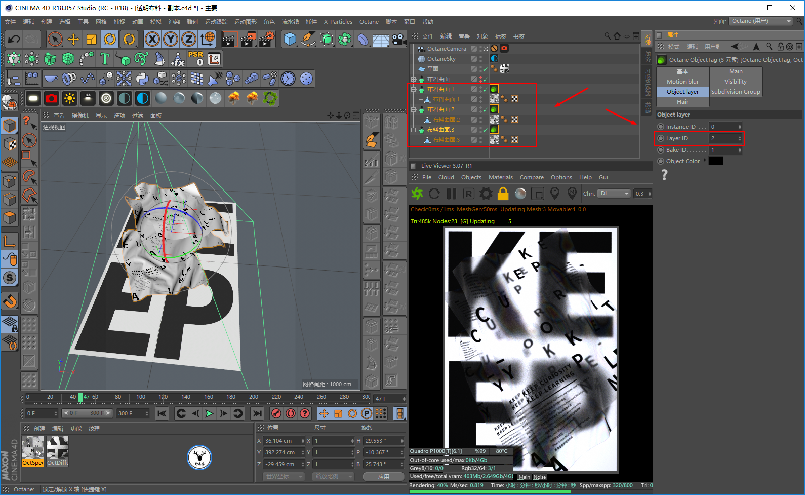
Task: Toggle the X axis lock
Action: [152, 39]
